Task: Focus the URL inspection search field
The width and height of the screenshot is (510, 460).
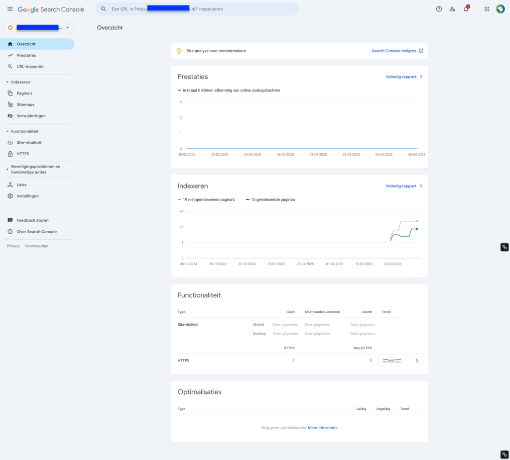Action: point(197,9)
